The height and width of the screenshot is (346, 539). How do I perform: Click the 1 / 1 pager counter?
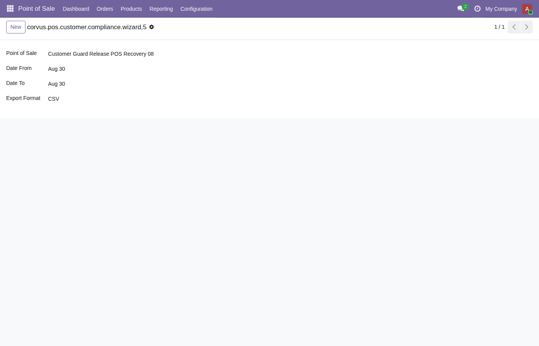click(x=499, y=27)
